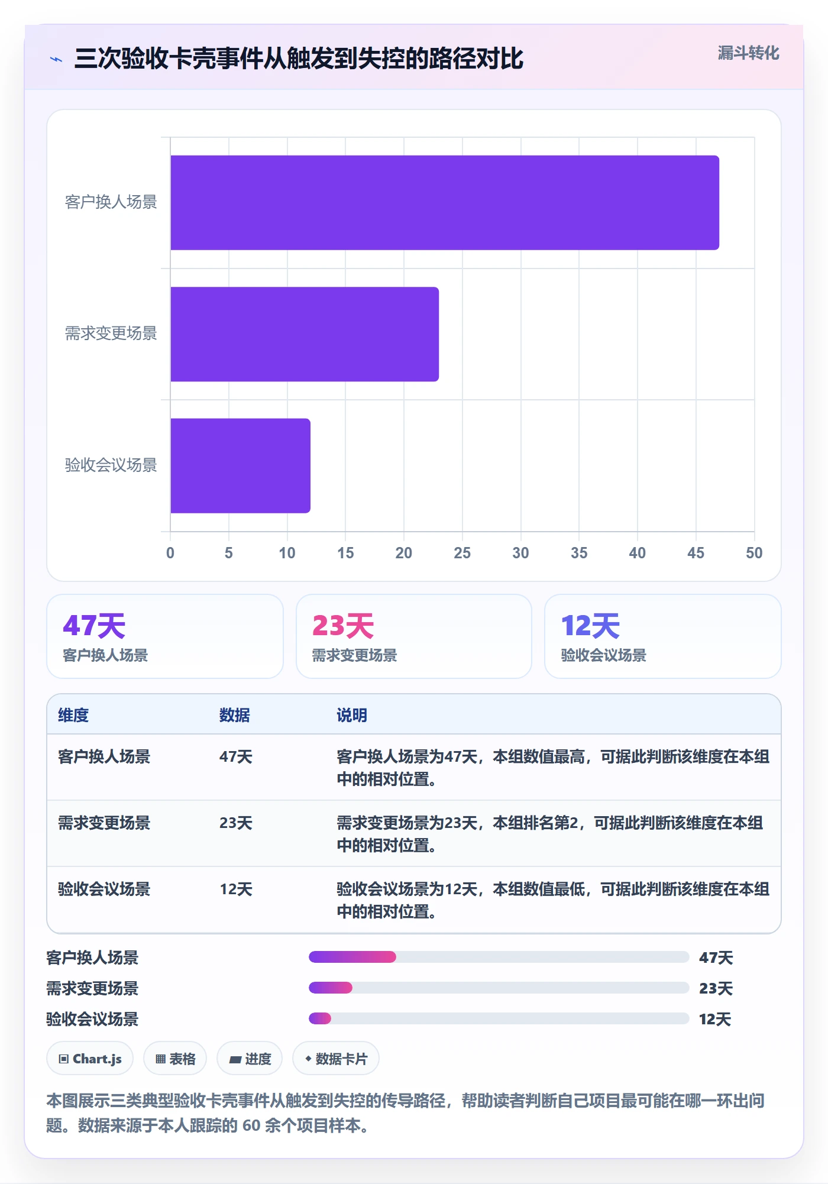The width and height of the screenshot is (828, 1184).
Task: Click the description mentioning 本组排名第2
Action: click(550, 834)
